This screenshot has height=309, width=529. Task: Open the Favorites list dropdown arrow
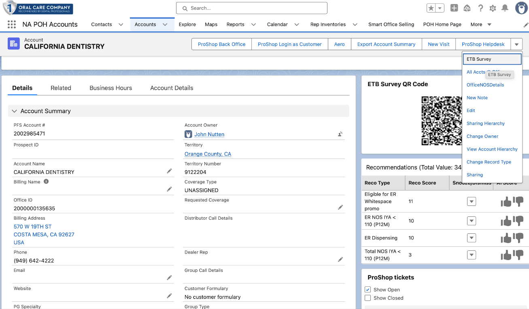point(440,8)
